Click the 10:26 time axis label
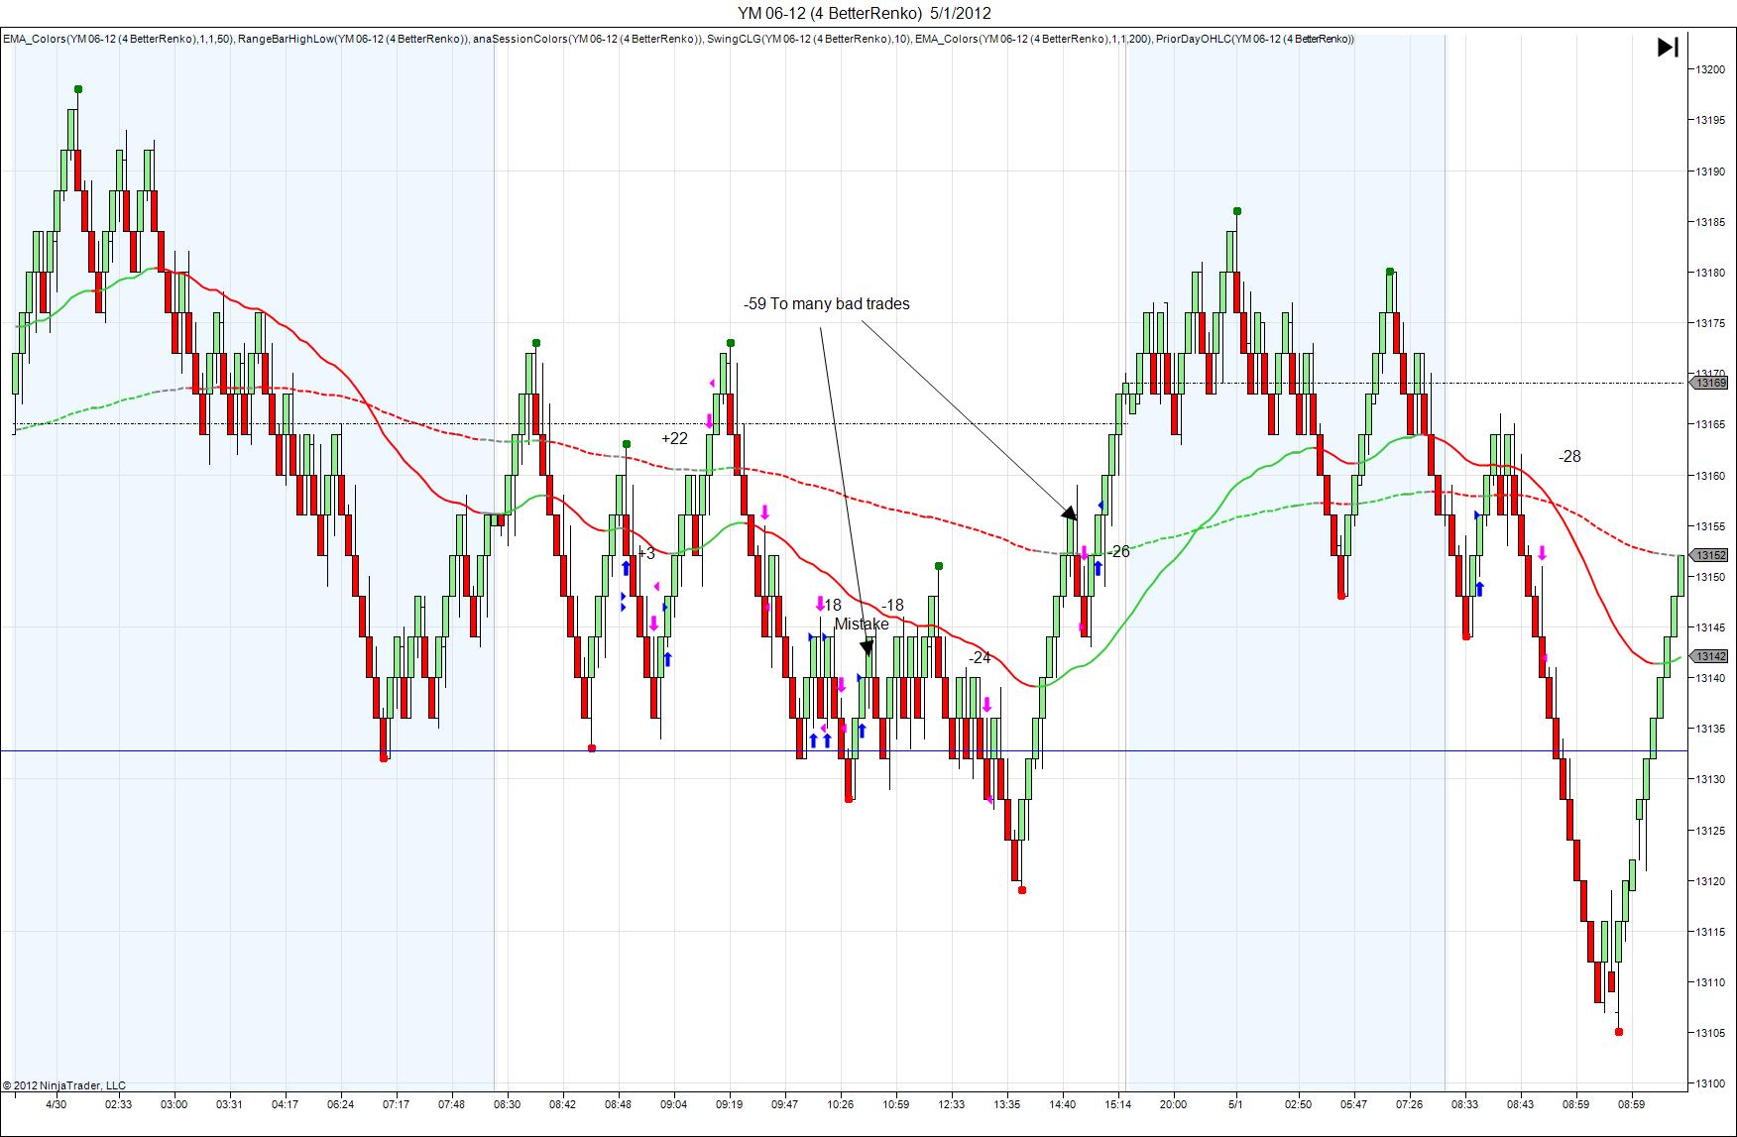Image resolution: width=1737 pixels, height=1137 pixels. click(840, 1104)
